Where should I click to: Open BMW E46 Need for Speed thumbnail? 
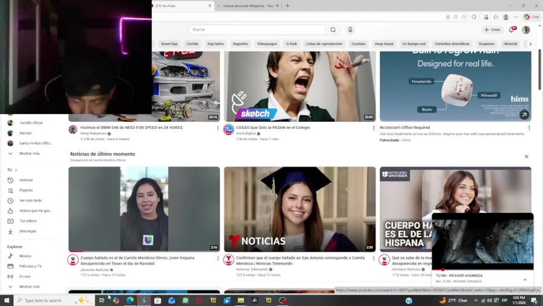click(186, 86)
